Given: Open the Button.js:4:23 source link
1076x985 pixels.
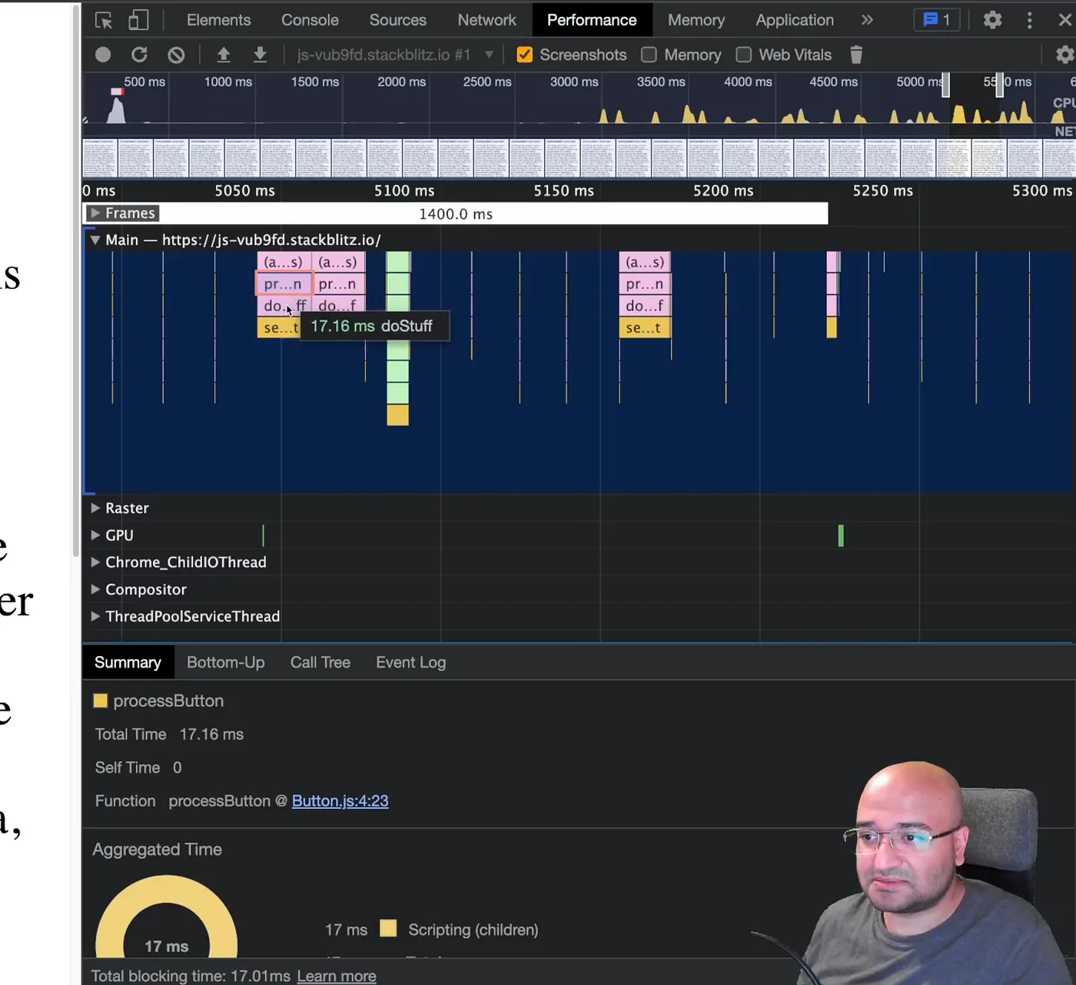Looking at the screenshot, I should tap(340, 801).
